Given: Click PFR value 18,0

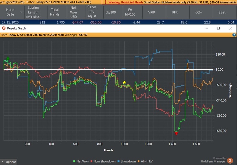Looking at the screenshot, I should tap(184, 22).
